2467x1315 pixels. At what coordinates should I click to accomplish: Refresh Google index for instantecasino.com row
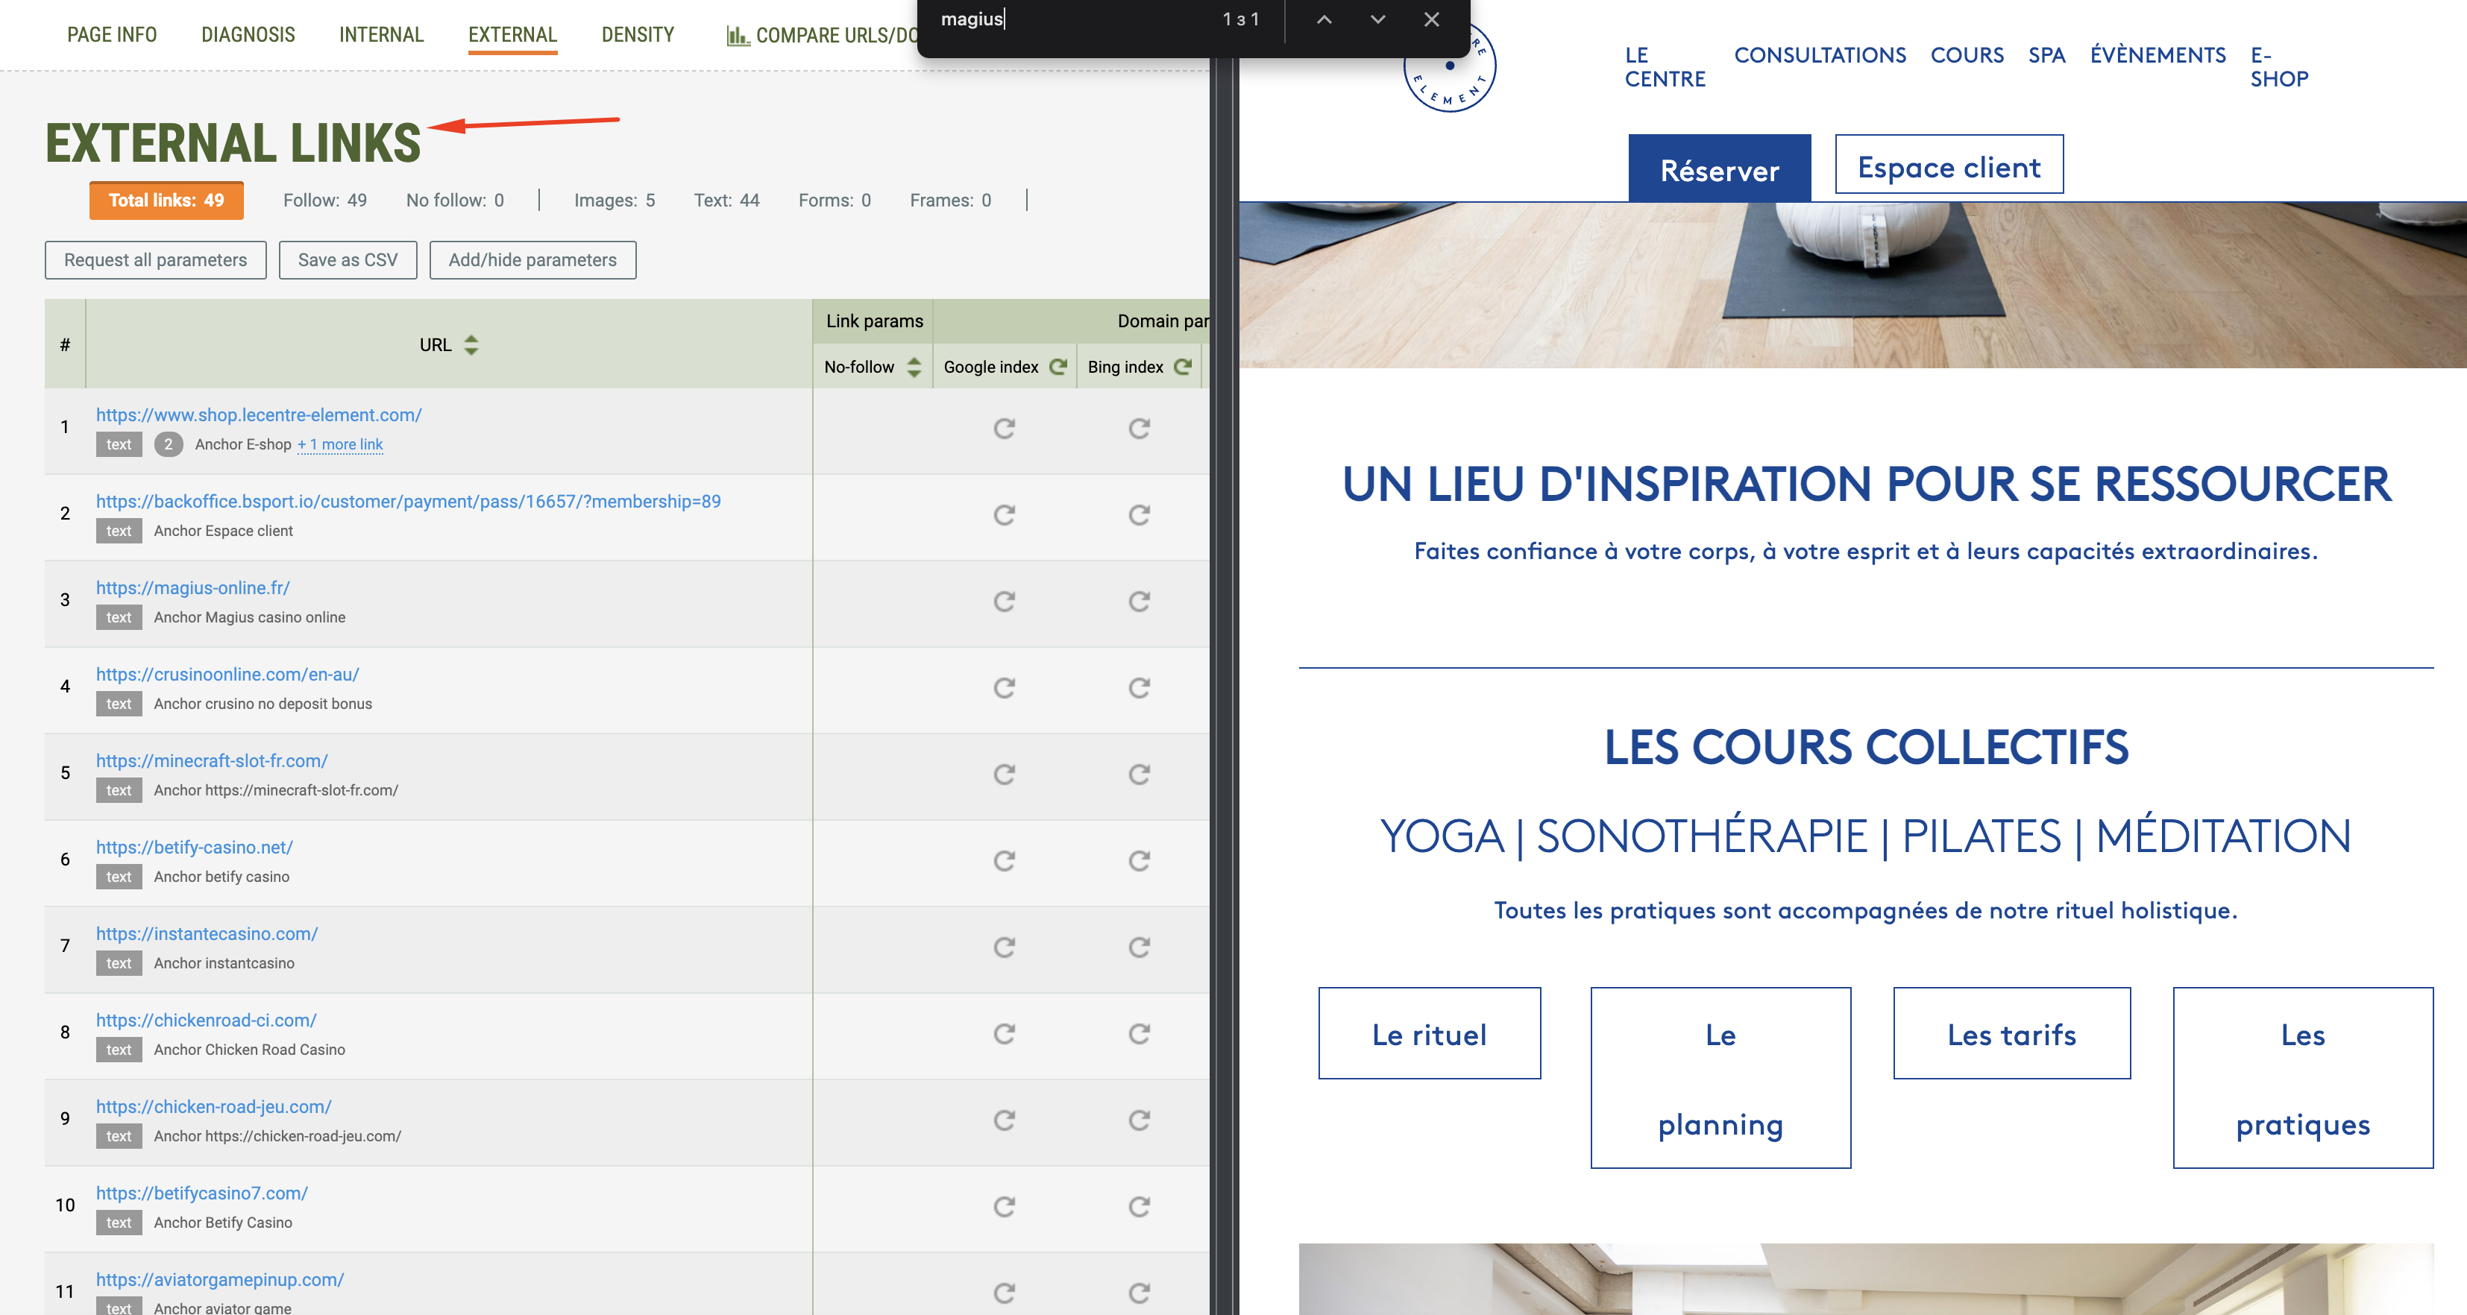coord(1004,947)
